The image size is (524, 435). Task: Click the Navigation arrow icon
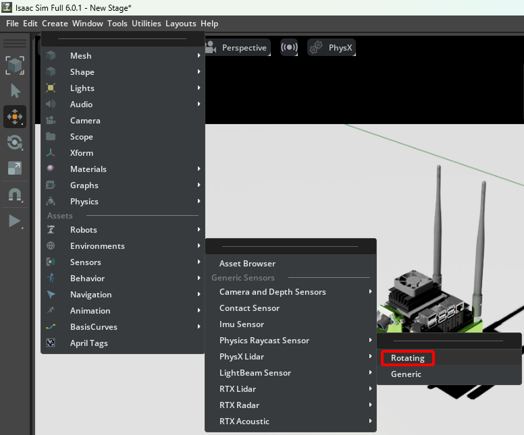pos(51,294)
